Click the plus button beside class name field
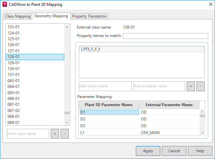The height and width of the screenshot is (159, 215). pyautogui.click(x=55, y=134)
